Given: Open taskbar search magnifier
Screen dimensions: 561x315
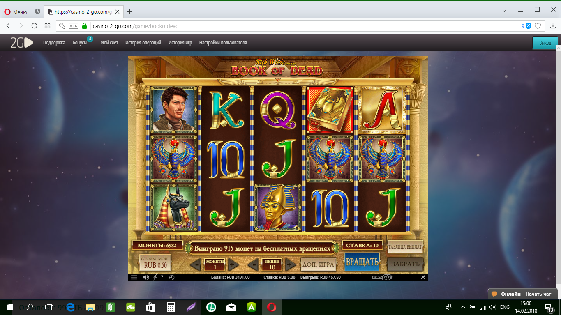Looking at the screenshot, I should pos(30,307).
